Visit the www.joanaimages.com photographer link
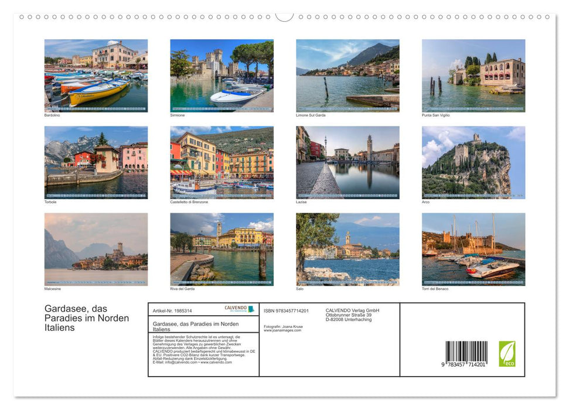 coord(282,330)
